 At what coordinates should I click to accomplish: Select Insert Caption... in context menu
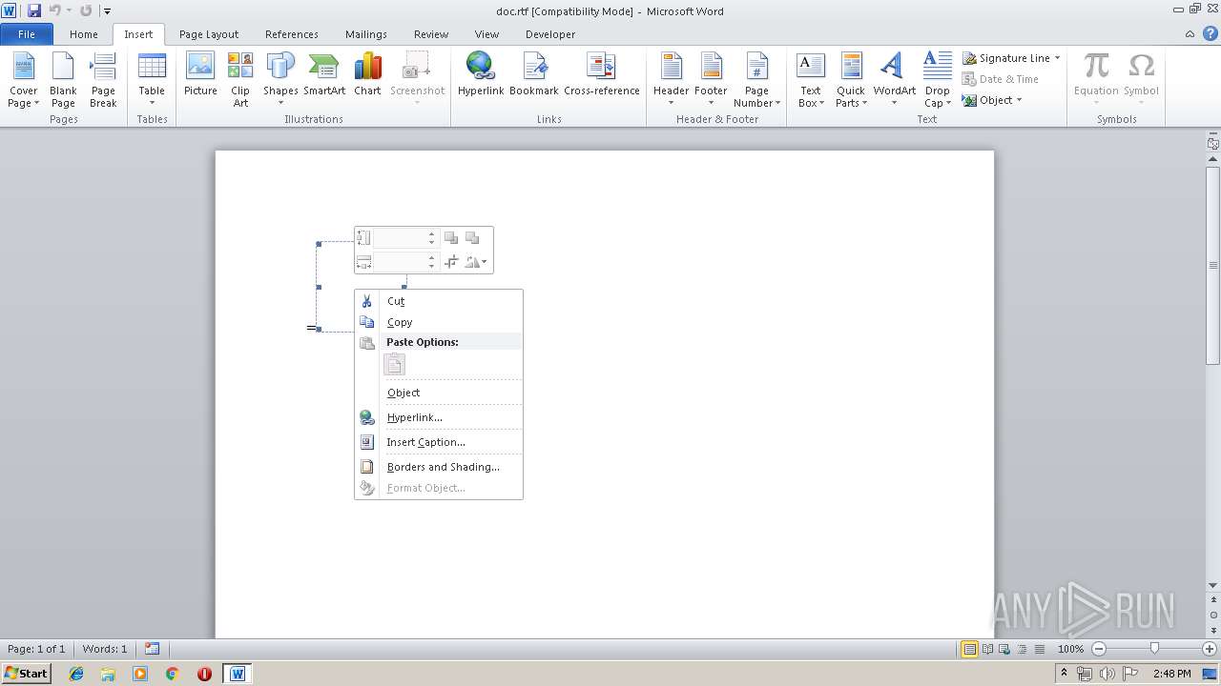439,442
